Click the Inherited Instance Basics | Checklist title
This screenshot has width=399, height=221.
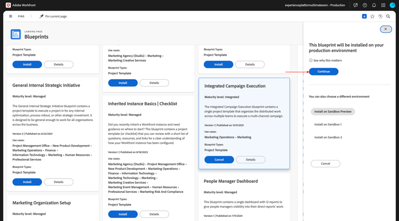pyautogui.click(x=143, y=104)
